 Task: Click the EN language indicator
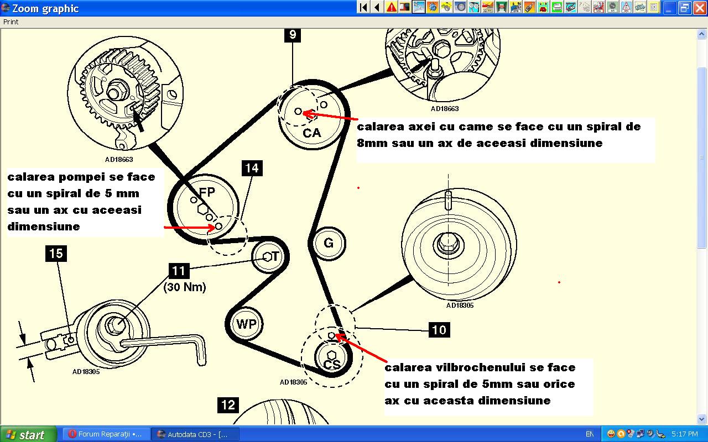coord(590,434)
